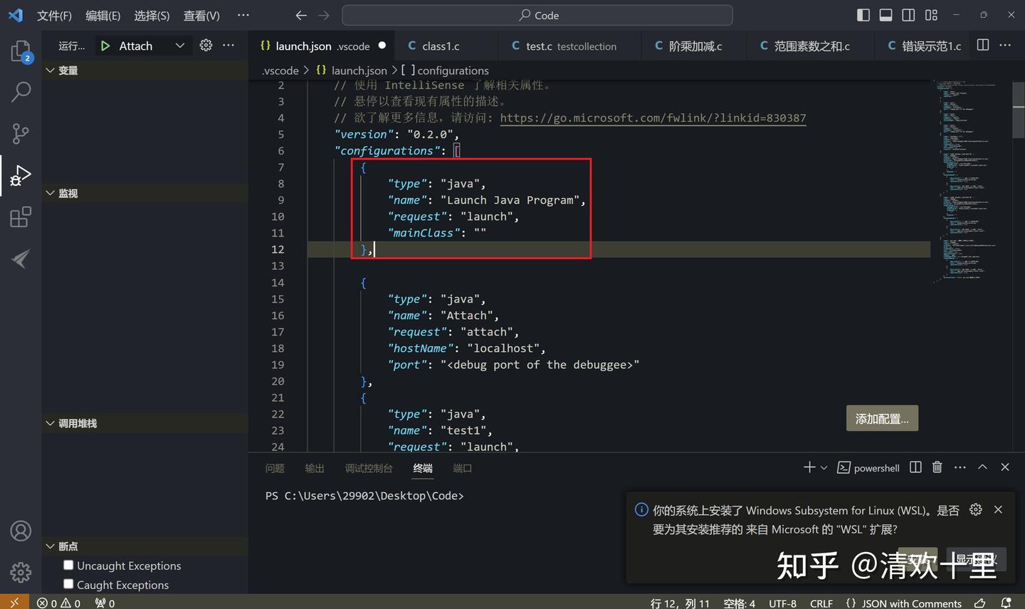
Task: Open the Search view in the activity bar
Action: pos(21,92)
